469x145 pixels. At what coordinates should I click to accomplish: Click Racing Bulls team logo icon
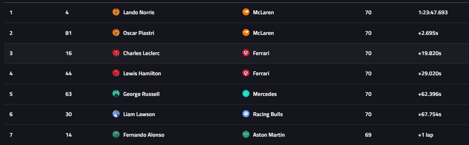click(x=246, y=114)
